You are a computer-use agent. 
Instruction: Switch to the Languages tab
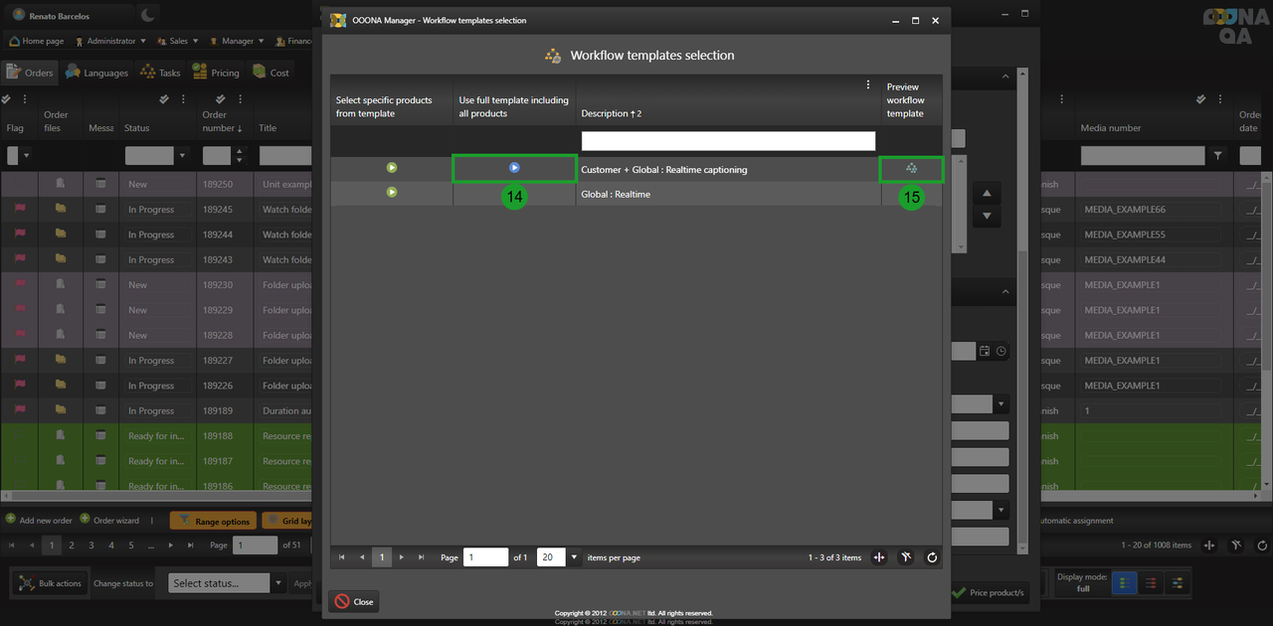click(x=97, y=73)
